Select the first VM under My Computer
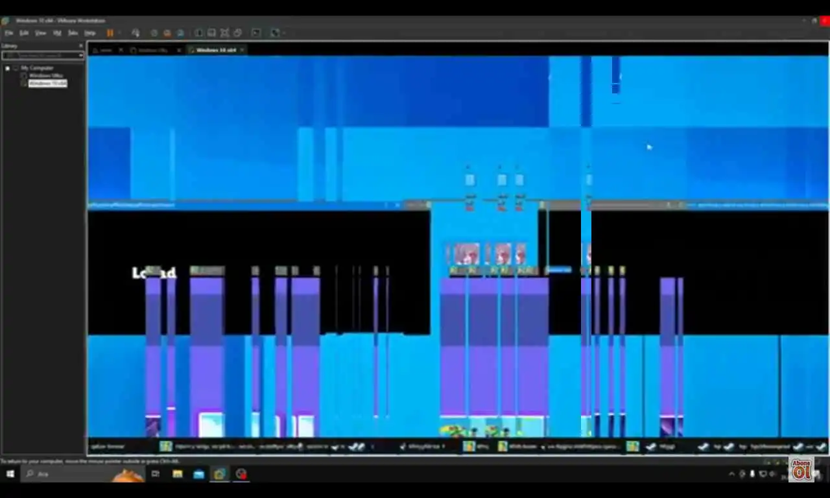The height and width of the screenshot is (498, 830). point(45,75)
